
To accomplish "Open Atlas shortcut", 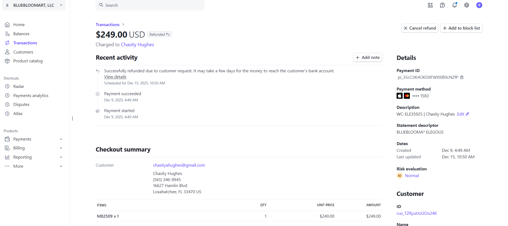I will [18, 114].
